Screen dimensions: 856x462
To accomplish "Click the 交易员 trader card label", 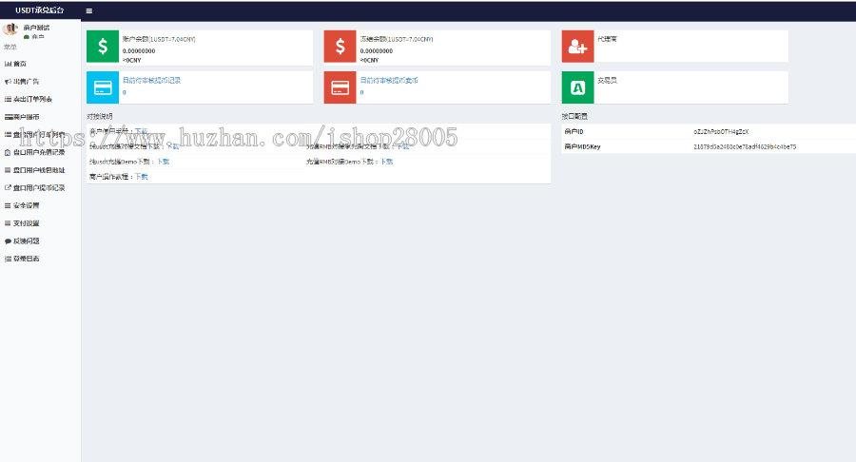I will coord(607,80).
